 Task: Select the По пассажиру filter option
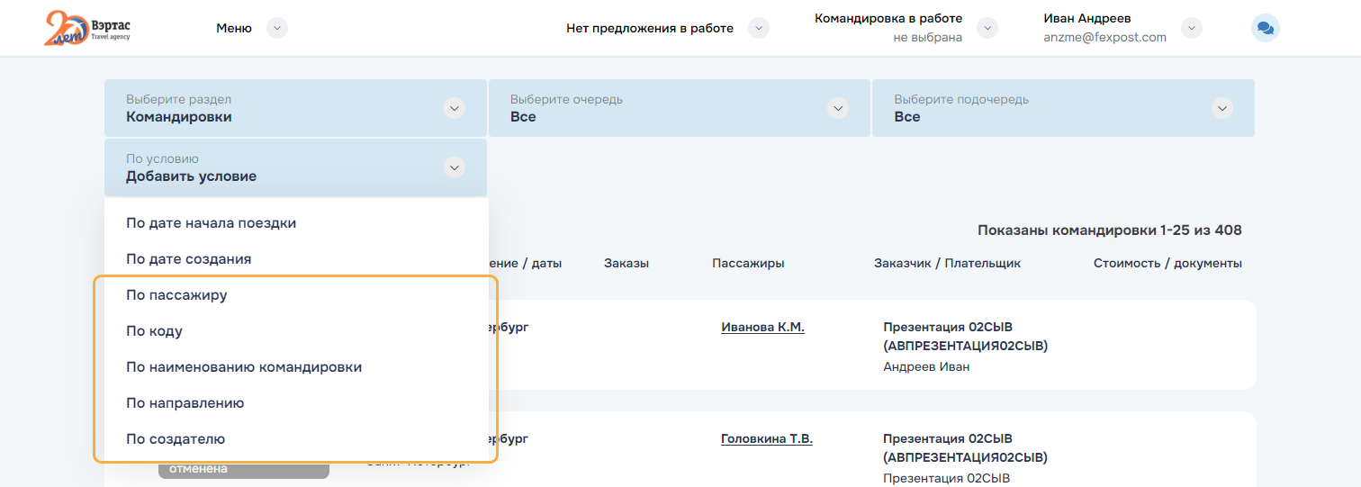point(176,295)
